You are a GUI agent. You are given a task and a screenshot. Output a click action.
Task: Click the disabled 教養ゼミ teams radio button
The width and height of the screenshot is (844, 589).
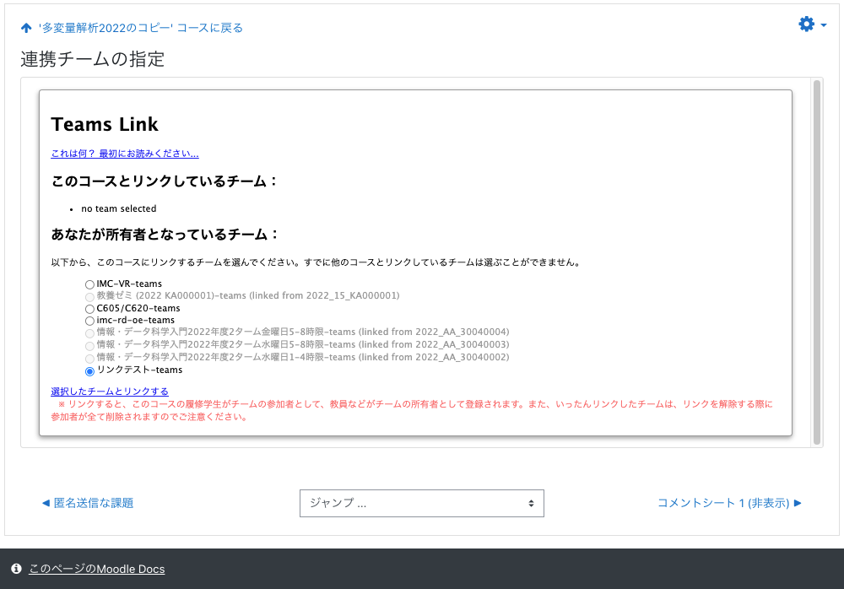[89, 296]
